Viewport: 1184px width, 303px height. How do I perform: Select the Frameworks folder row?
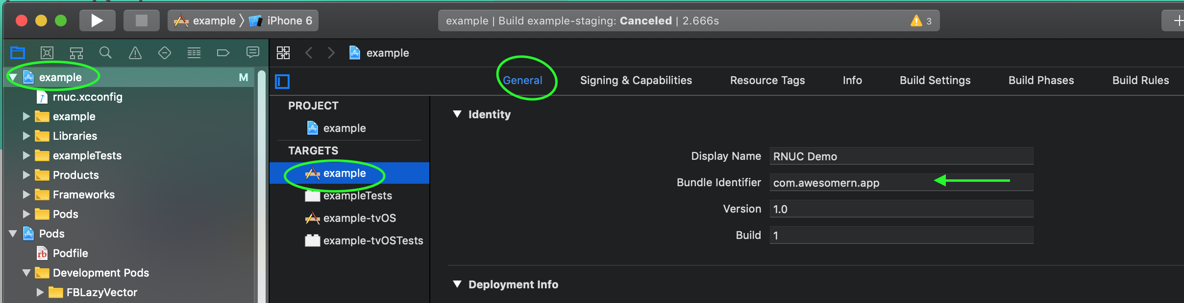[x=129, y=195]
